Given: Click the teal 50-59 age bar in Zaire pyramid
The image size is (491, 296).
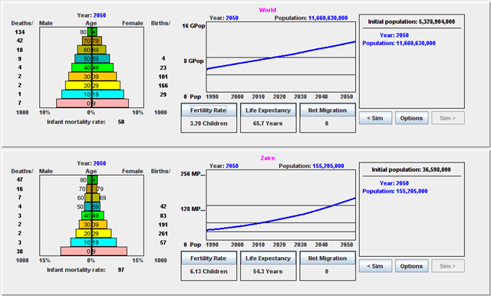Looking at the screenshot, I should coord(92,206).
